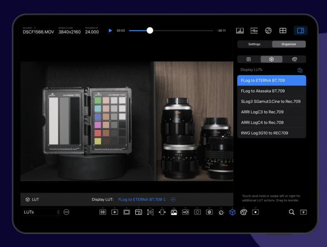Switch to the Settings tab
This screenshot has height=247, width=327.
tap(254, 44)
